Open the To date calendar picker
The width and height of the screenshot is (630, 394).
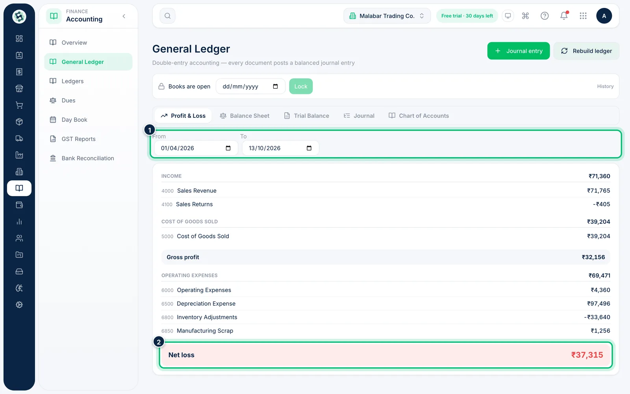click(309, 148)
